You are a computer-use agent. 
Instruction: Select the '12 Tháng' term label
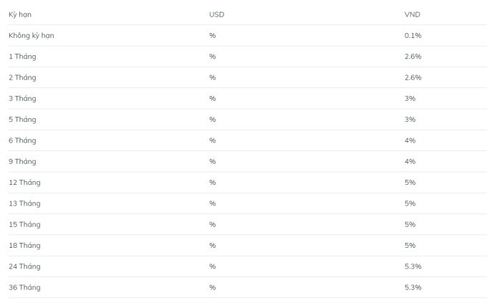(x=24, y=182)
